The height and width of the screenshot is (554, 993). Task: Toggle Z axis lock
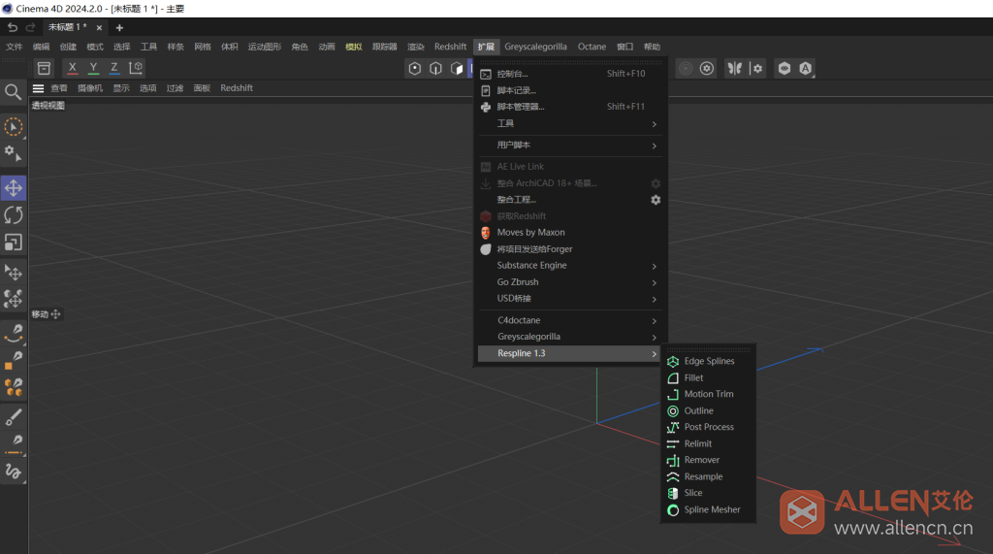pyautogui.click(x=114, y=68)
